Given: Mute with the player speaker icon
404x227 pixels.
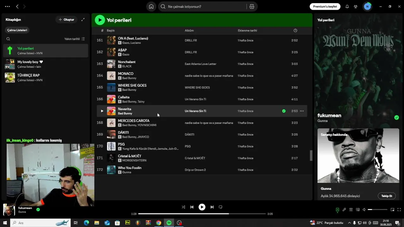Looking at the screenshot, I should coord(364,210).
